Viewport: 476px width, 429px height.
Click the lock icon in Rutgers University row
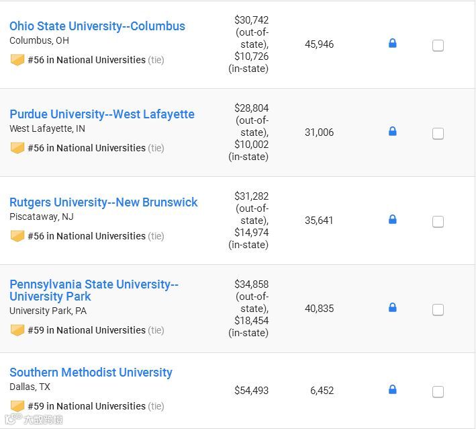coord(393,220)
